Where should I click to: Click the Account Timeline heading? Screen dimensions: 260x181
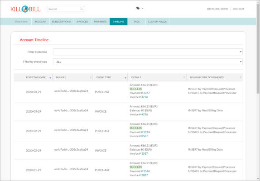(34, 40)
